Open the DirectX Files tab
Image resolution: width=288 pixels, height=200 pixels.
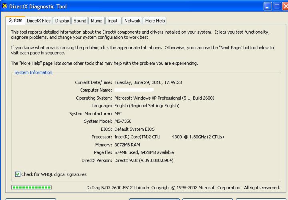39,21
